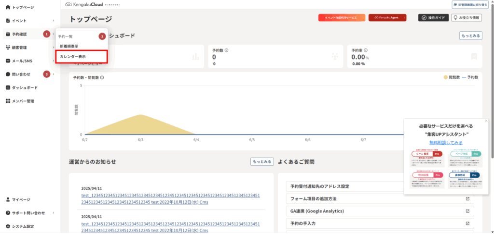Click the red badge 3 on 問い合わせ
The width and height of the screenshot is (494, 234).
click(47, 74)
